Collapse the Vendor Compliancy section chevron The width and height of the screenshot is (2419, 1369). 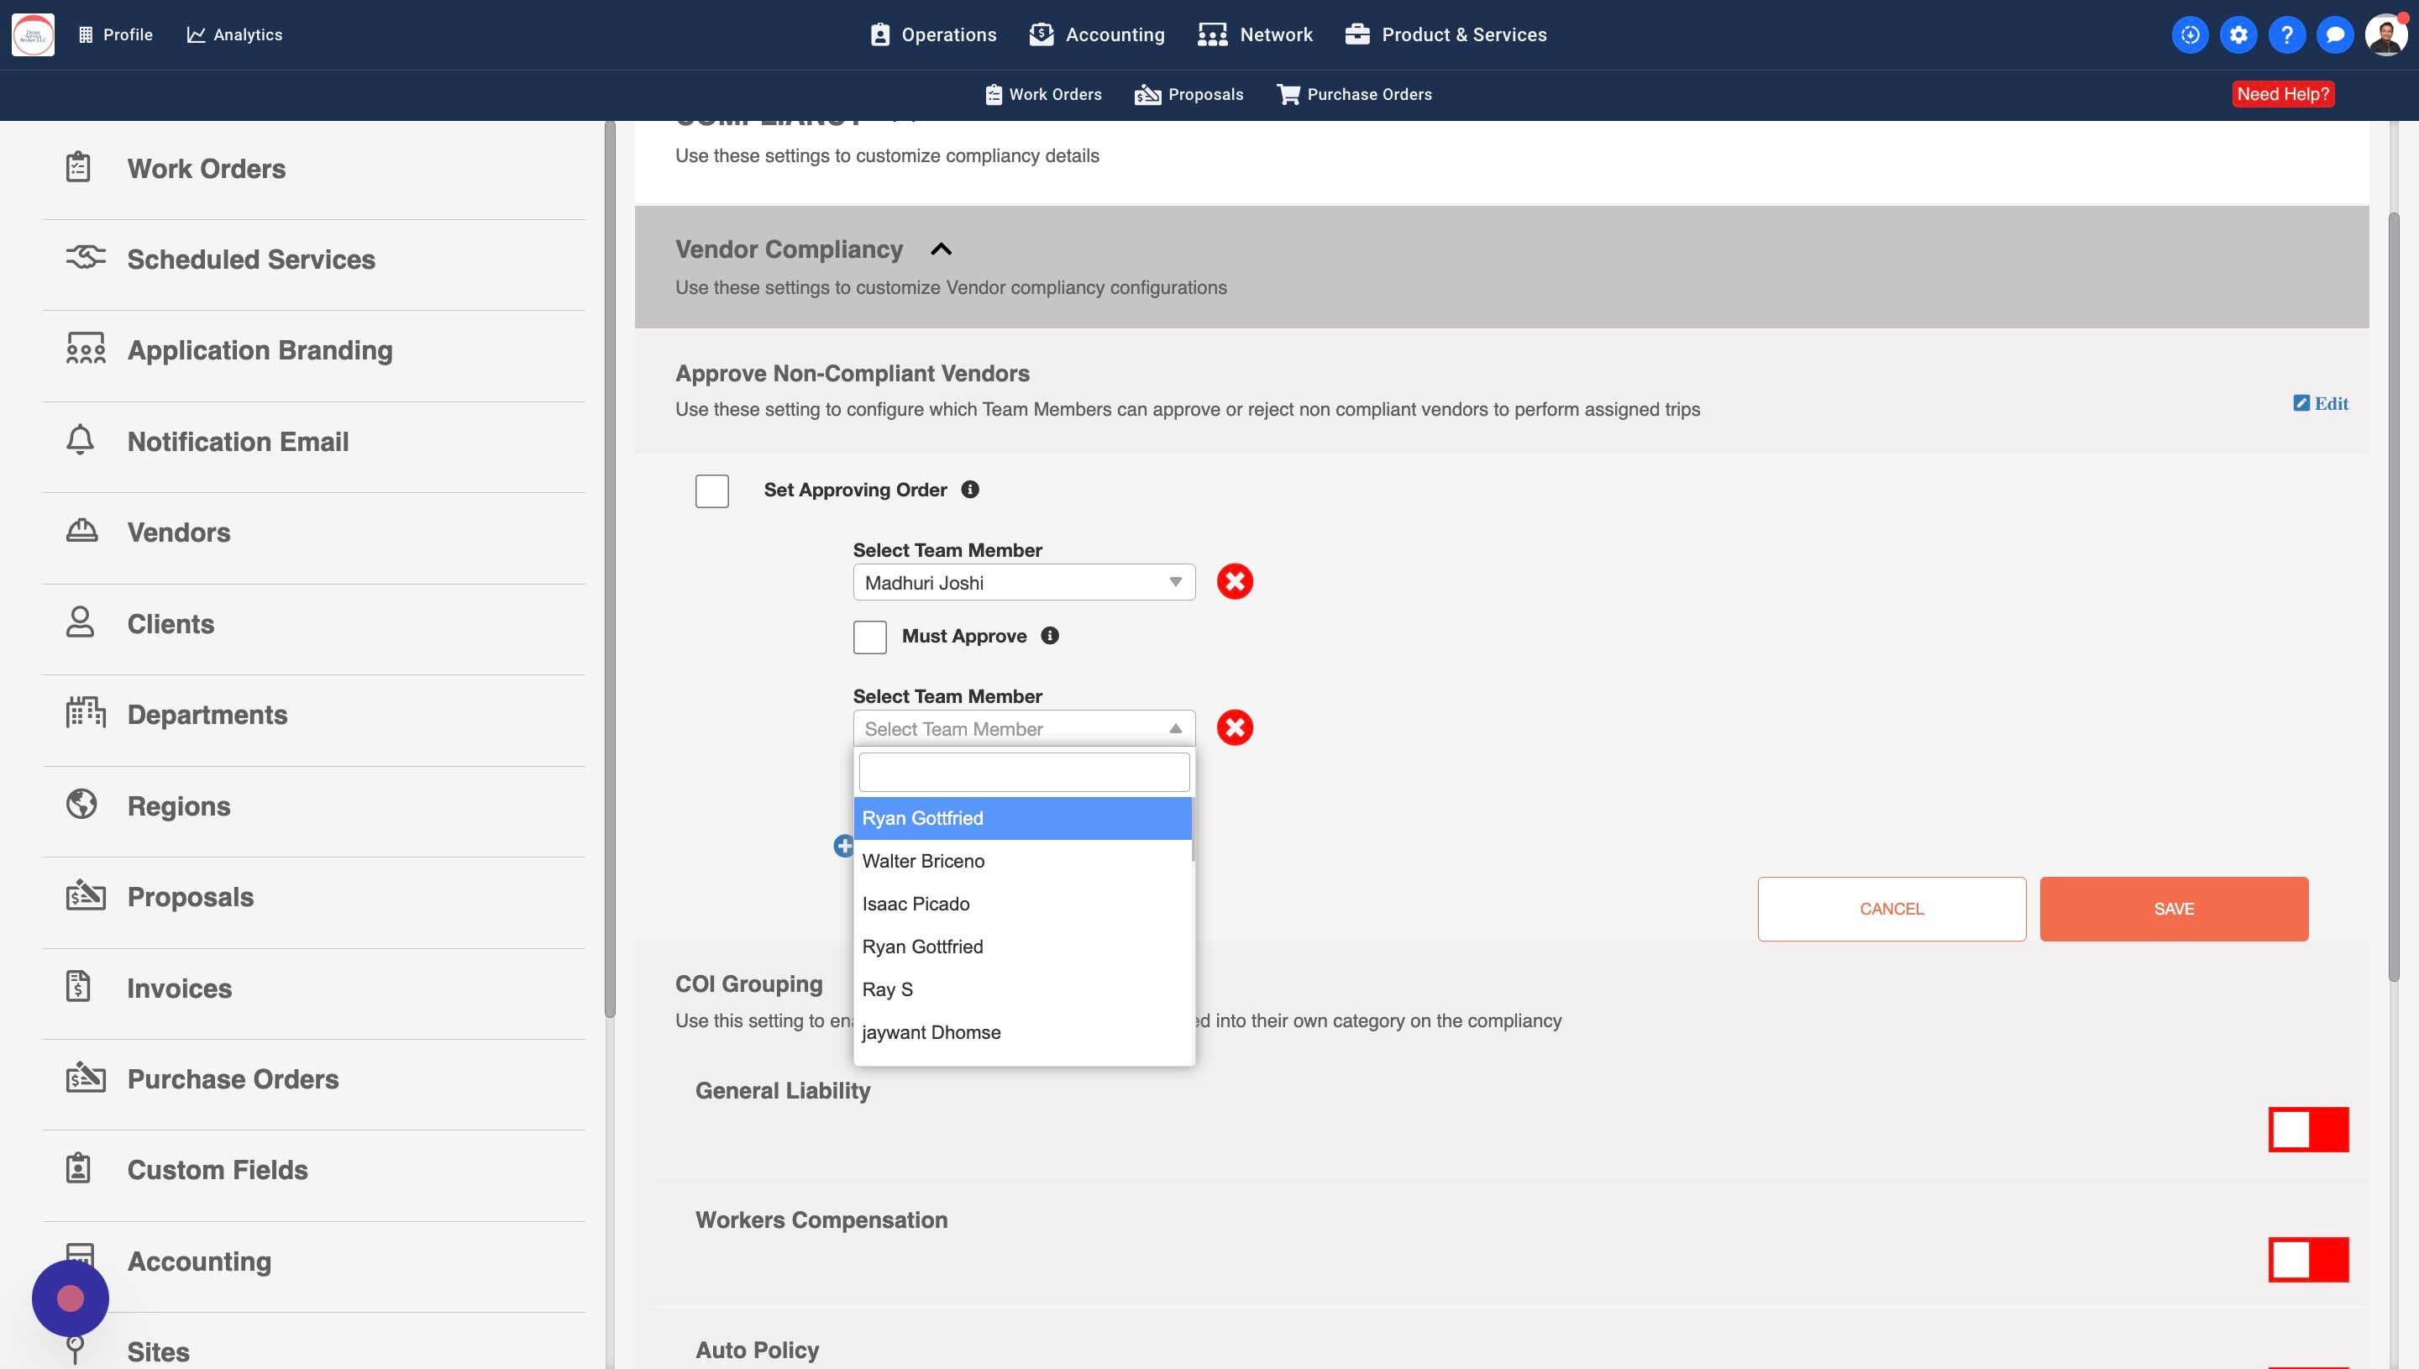pos(941,249)
